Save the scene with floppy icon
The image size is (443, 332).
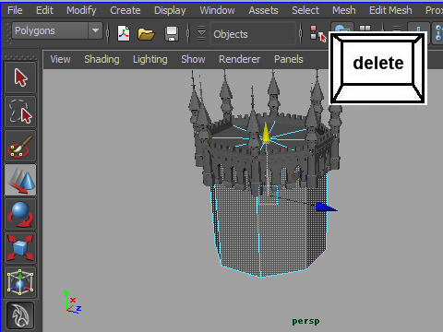(172, 33)
